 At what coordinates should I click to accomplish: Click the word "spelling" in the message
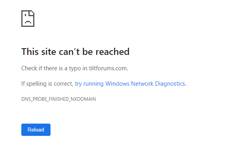click(x=36, y=84)
